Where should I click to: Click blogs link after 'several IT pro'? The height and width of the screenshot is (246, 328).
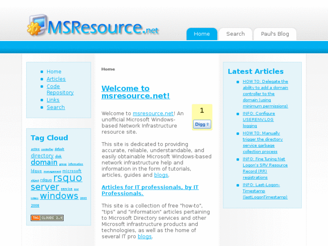click(x=144, y=237)
